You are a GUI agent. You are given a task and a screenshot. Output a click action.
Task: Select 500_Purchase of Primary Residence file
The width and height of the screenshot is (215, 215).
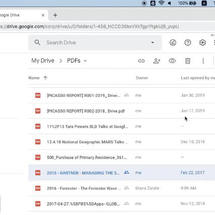[122, 157]
